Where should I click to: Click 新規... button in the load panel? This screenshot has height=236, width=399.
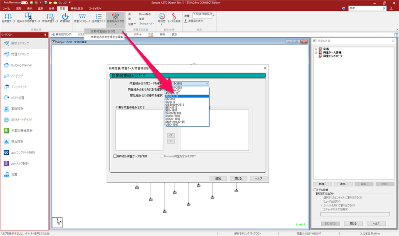(x=322, y=184)
